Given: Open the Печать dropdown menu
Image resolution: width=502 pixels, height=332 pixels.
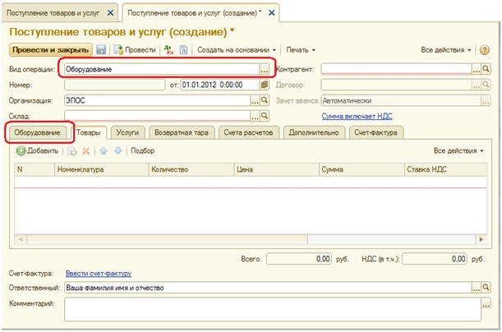Looking at the screenshot, I should tap(301, 50).
